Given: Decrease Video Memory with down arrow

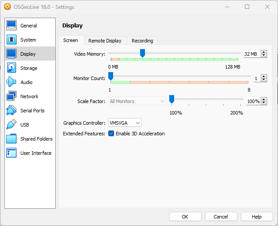Looking at the screenshot, I should pyautogui.click(x=264, y=55).
